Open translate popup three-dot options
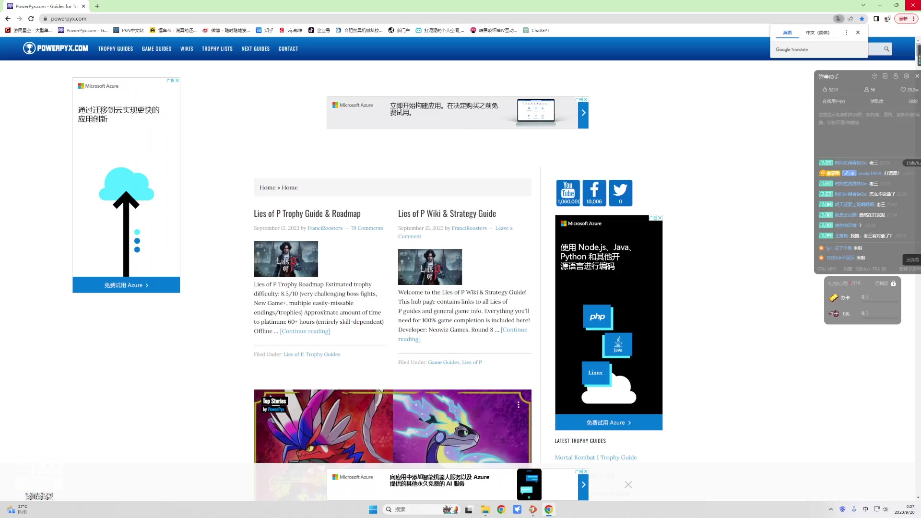Viewport: 921px width, 518px height. [846, 33]
